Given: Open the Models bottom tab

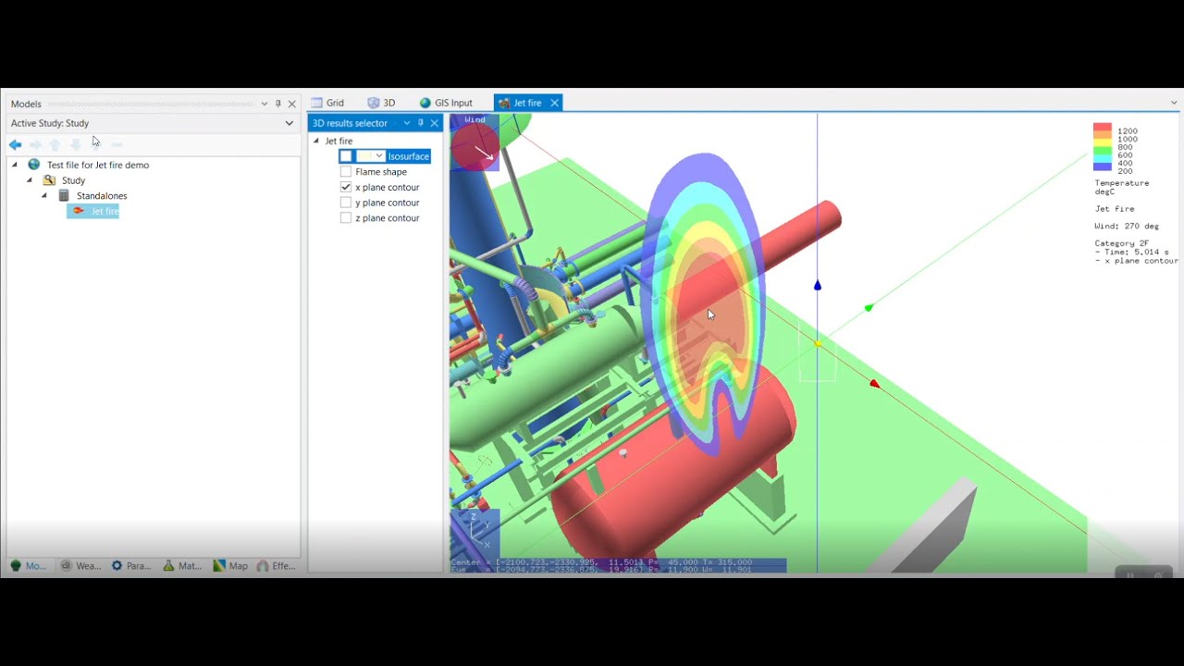Looking at the screenshot, I should coord(29,565).
